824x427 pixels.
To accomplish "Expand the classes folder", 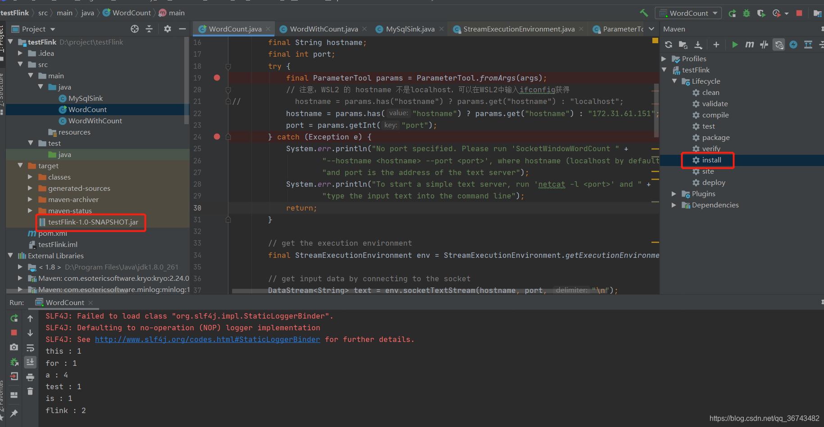I will (x=30, y=177).
